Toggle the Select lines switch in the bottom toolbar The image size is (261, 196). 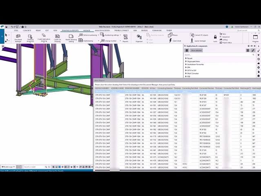(69, 167)
